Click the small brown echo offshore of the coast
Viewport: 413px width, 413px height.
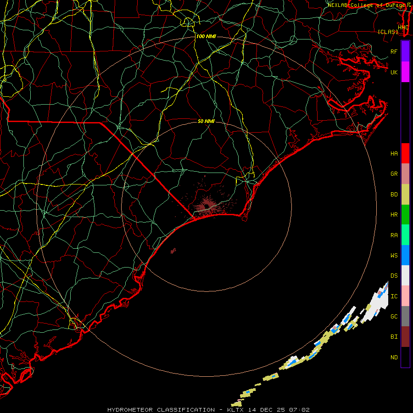click(x=173, y=251)
